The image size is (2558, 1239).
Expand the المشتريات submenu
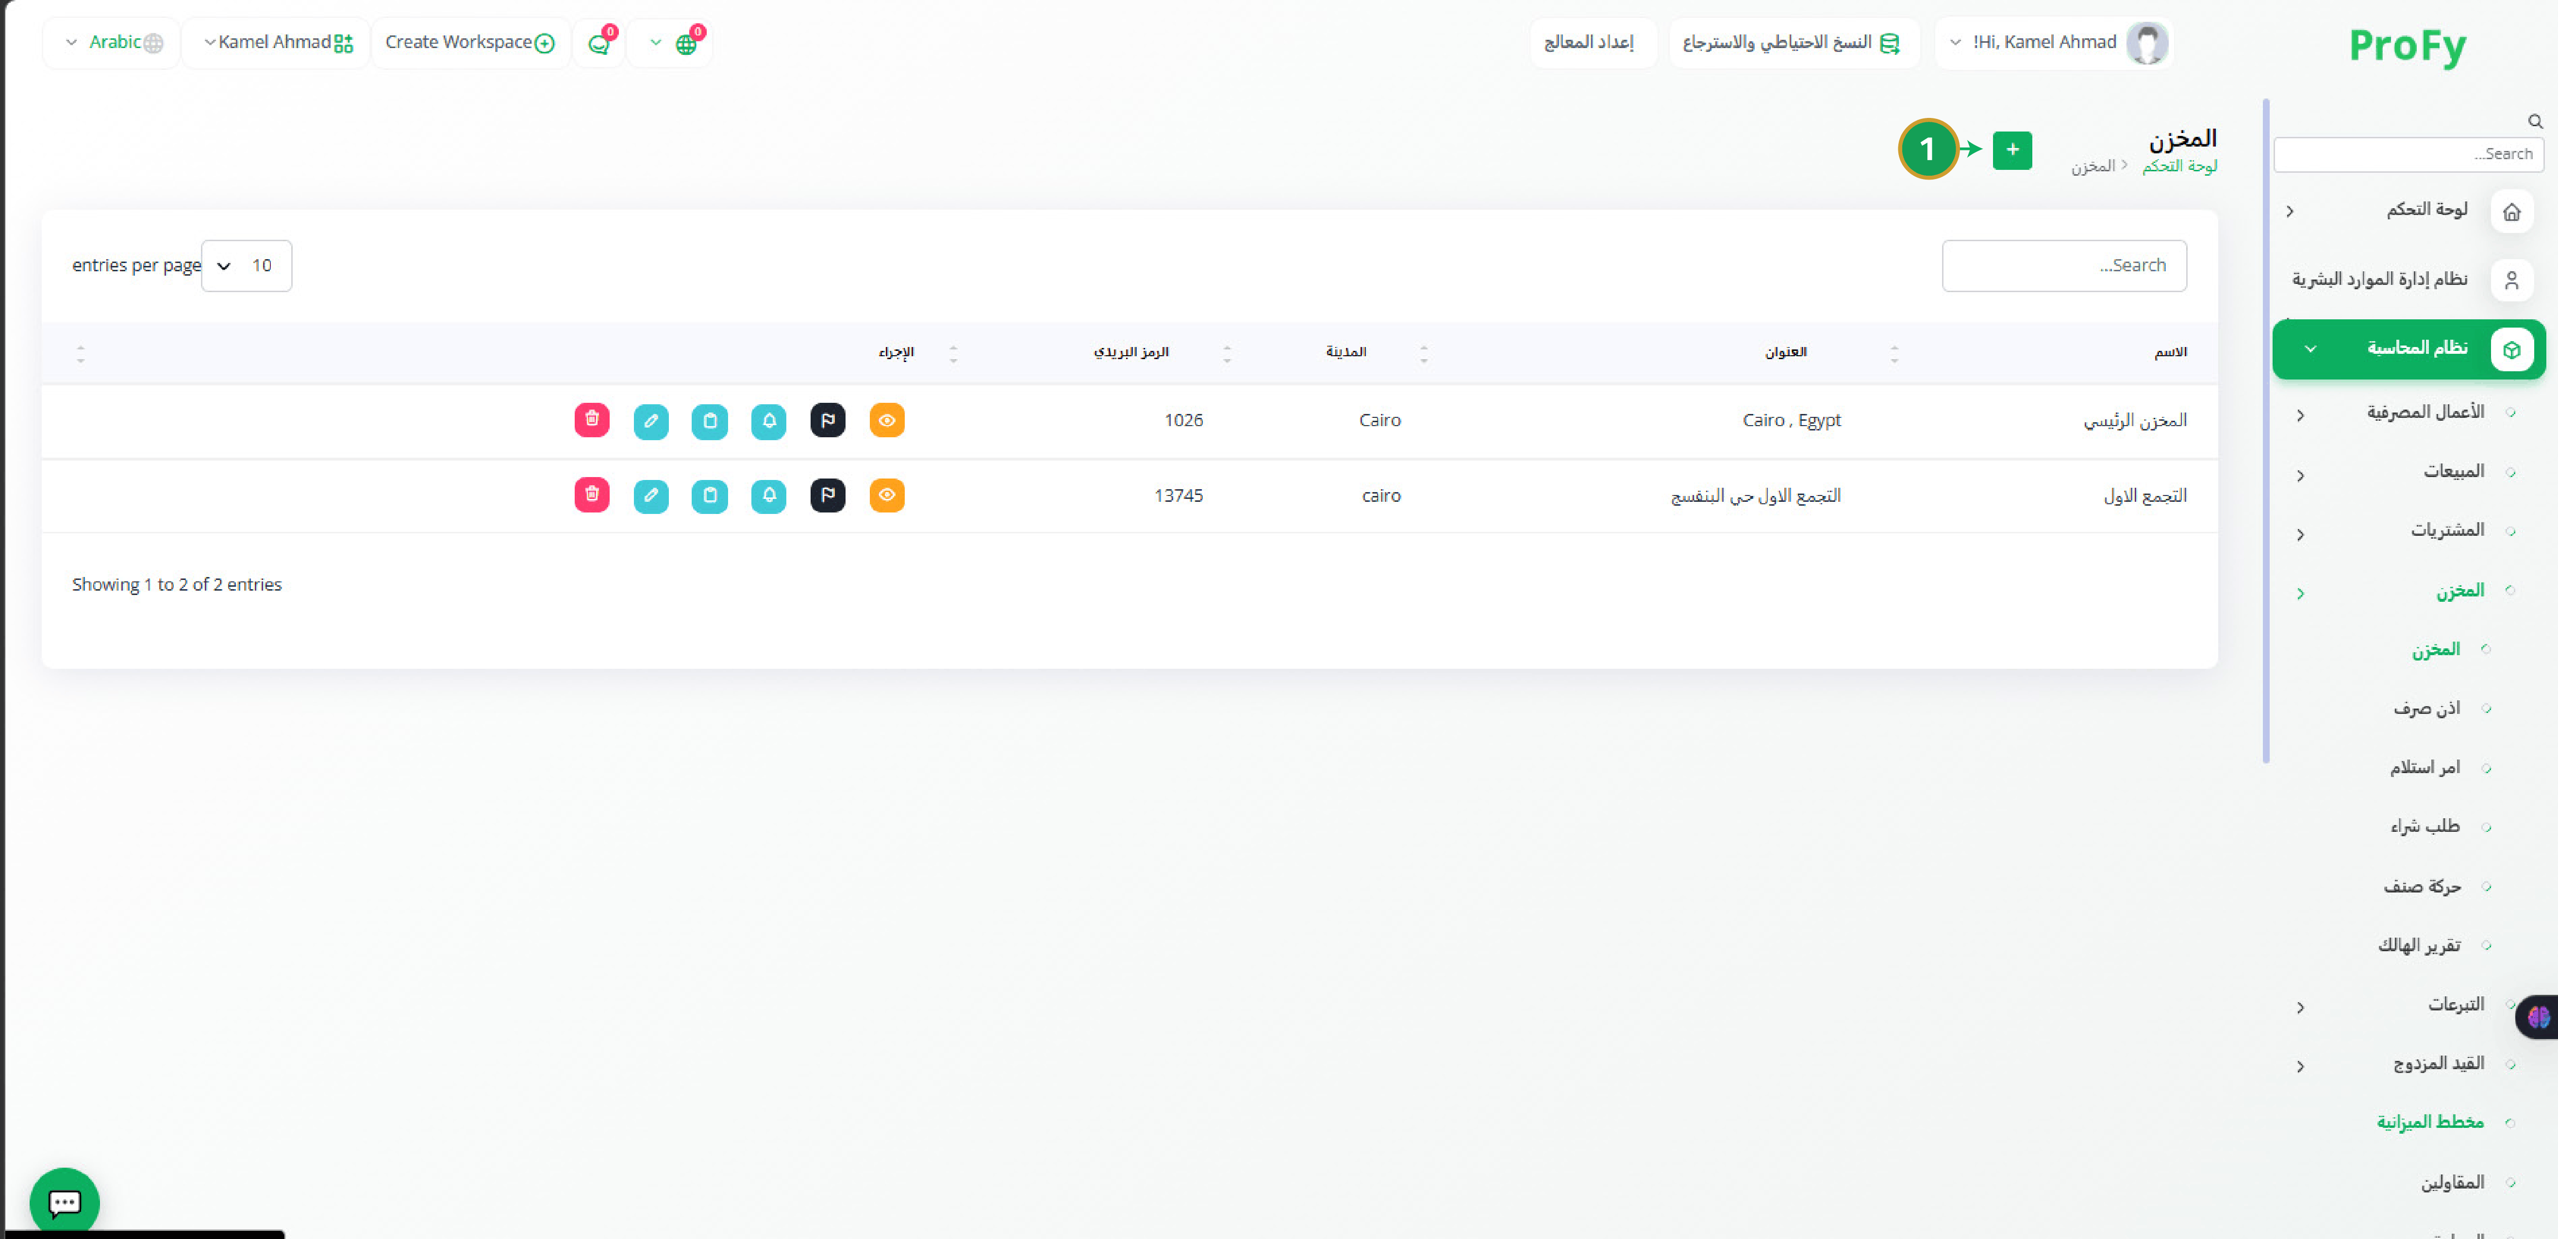[2300, 534]
